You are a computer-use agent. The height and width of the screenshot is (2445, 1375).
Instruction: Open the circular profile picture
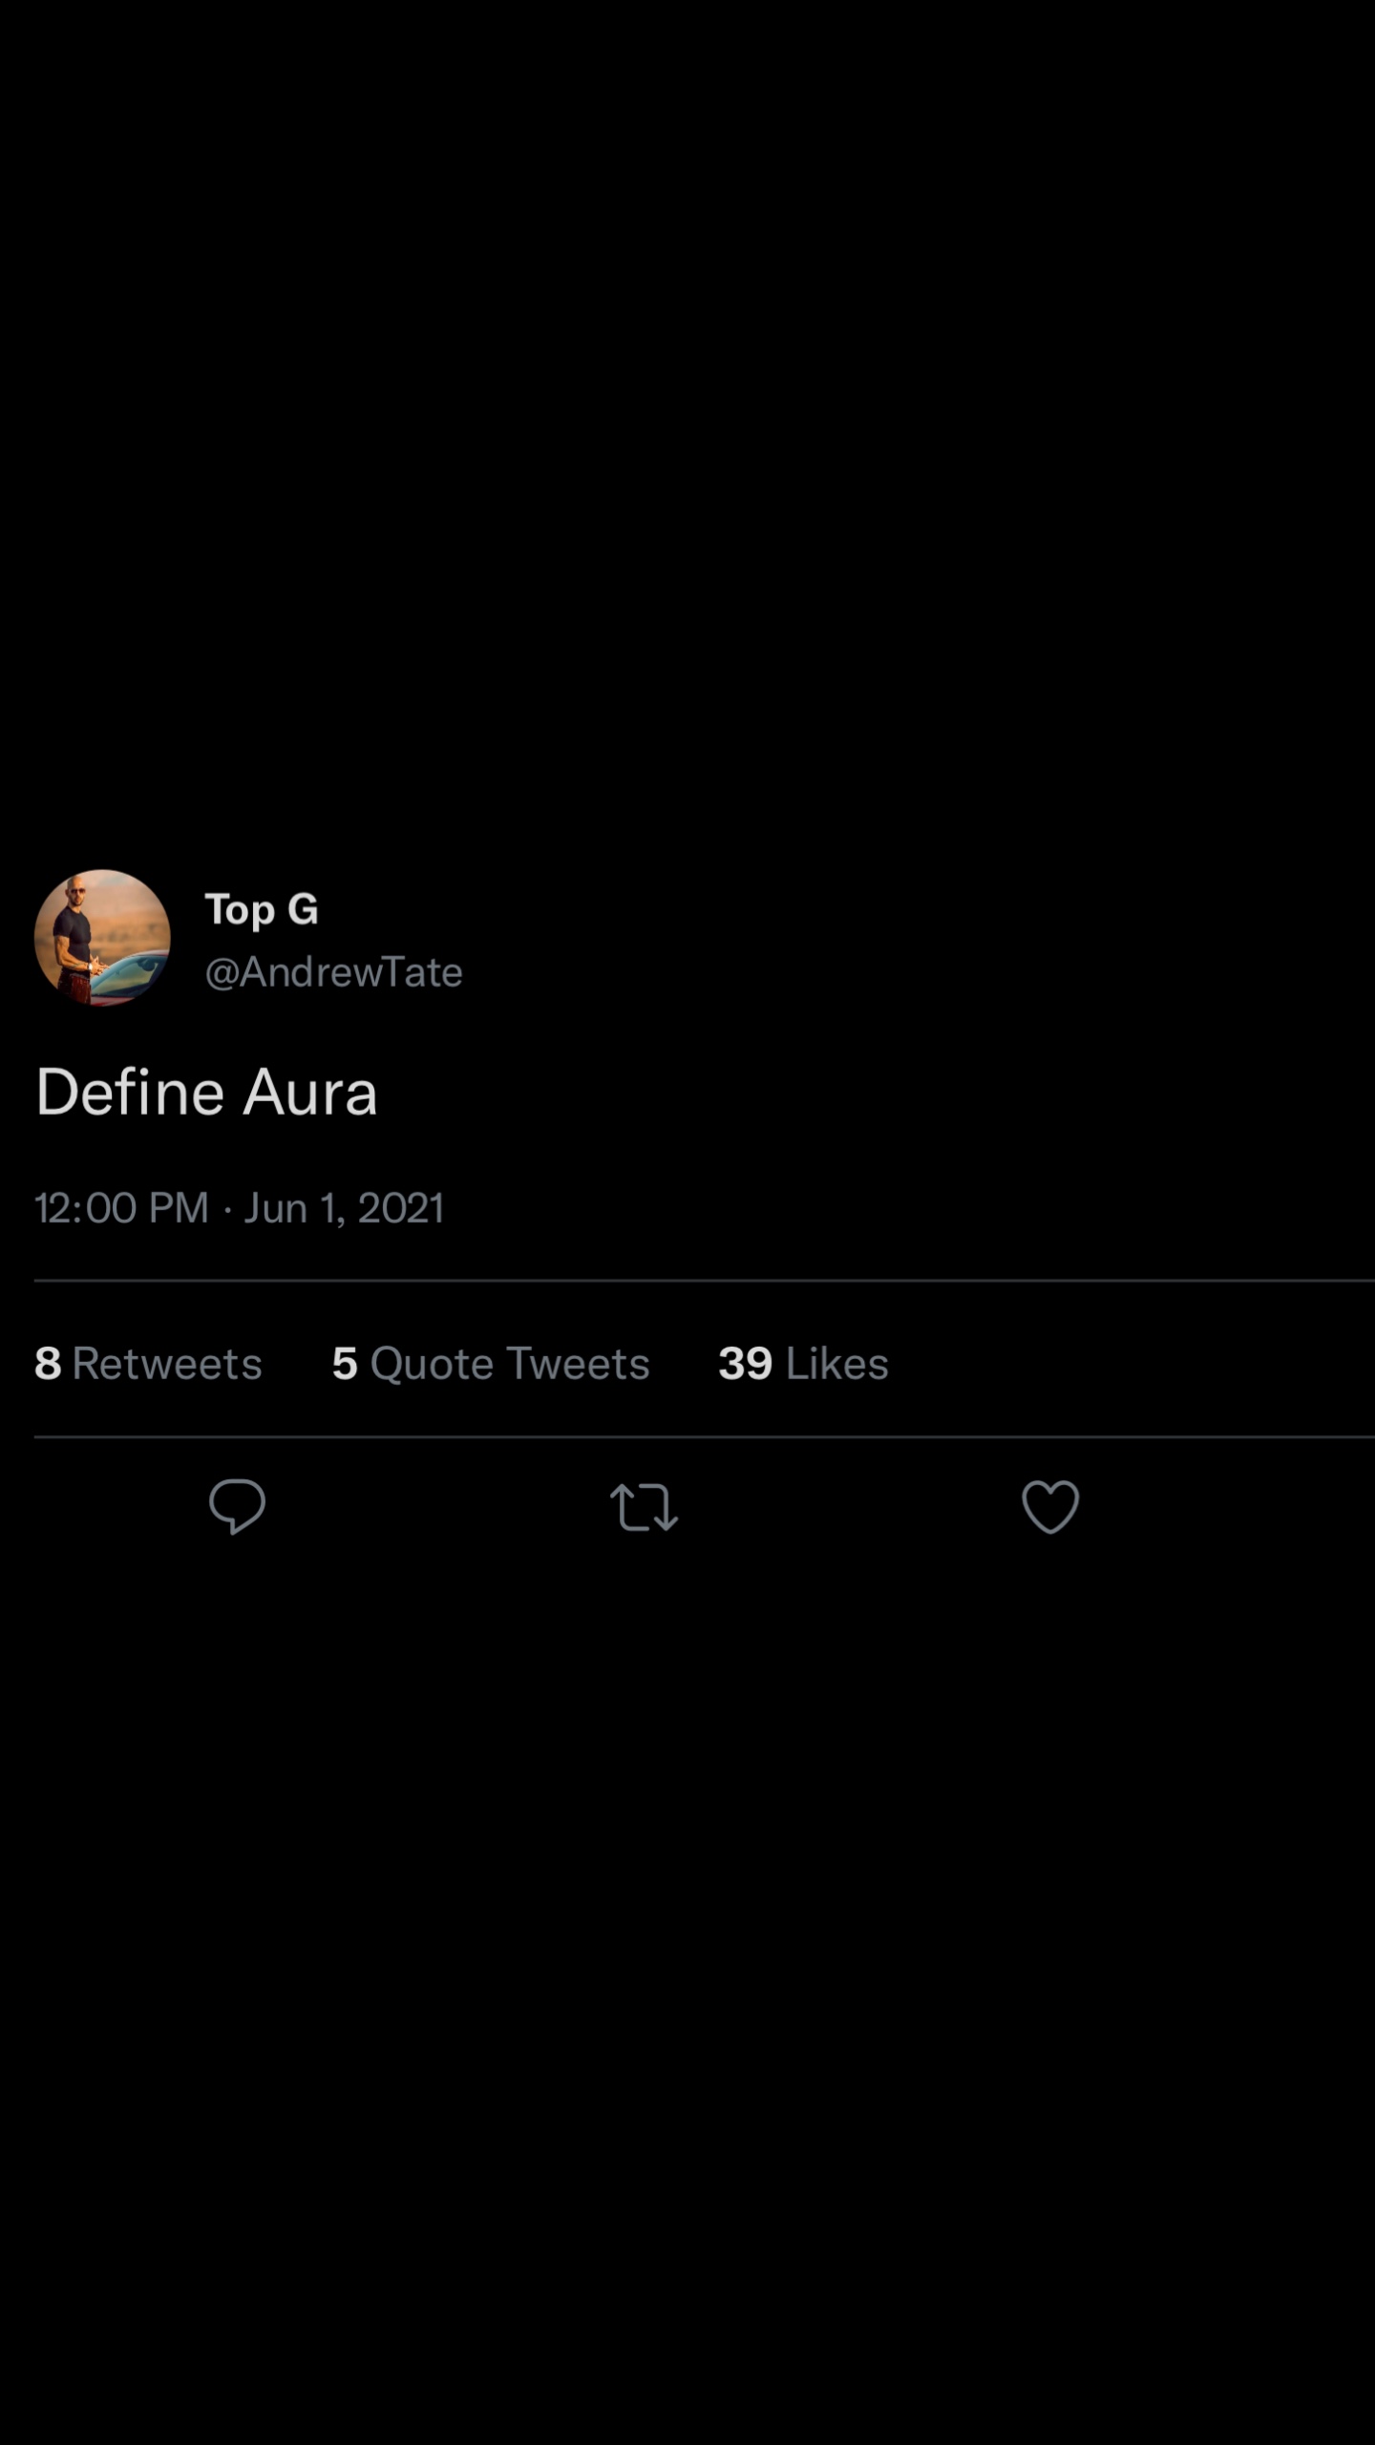pos(102,938)
